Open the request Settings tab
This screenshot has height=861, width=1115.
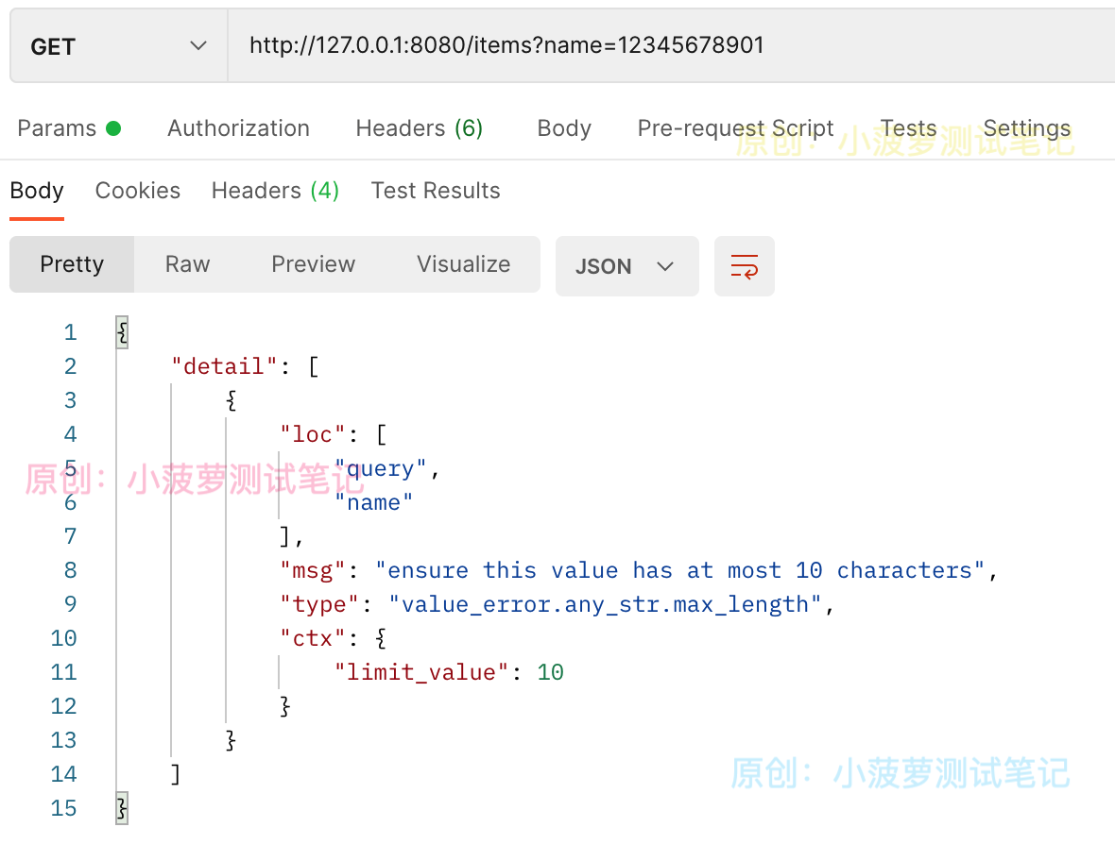[1027, 128]
